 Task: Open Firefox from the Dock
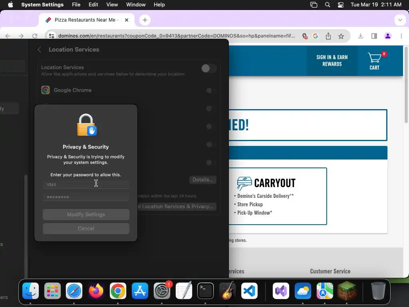coord(96,291)
